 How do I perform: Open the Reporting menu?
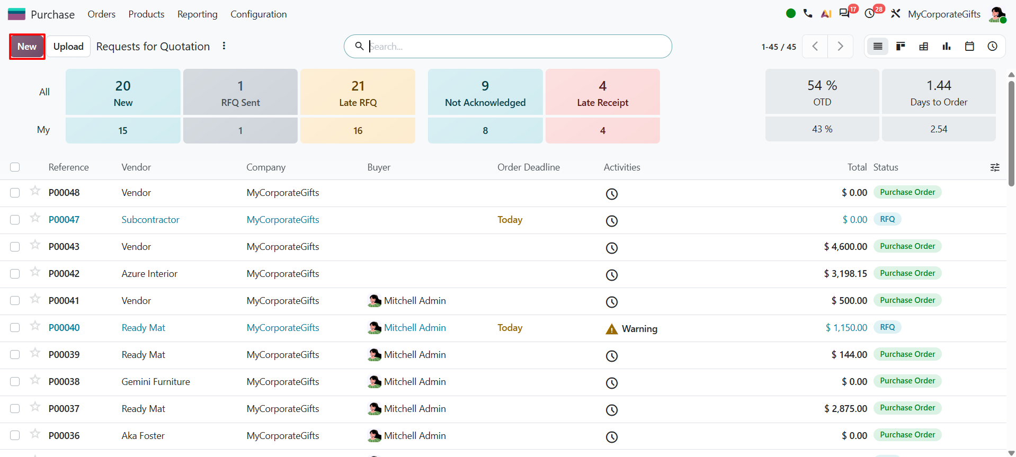197,14
